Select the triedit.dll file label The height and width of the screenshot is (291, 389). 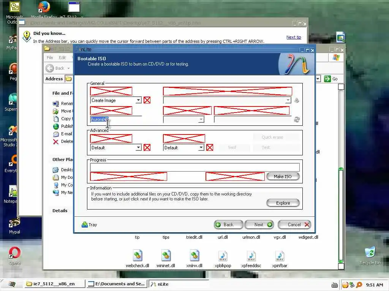click(x=194, y=237)
